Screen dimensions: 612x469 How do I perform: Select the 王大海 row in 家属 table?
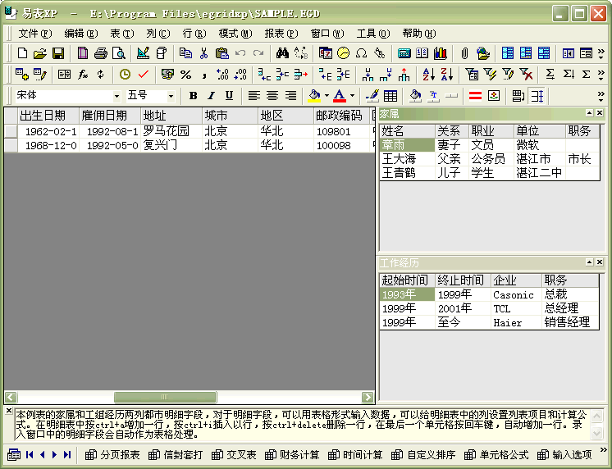pyautogui.click(x=490, y=159)
